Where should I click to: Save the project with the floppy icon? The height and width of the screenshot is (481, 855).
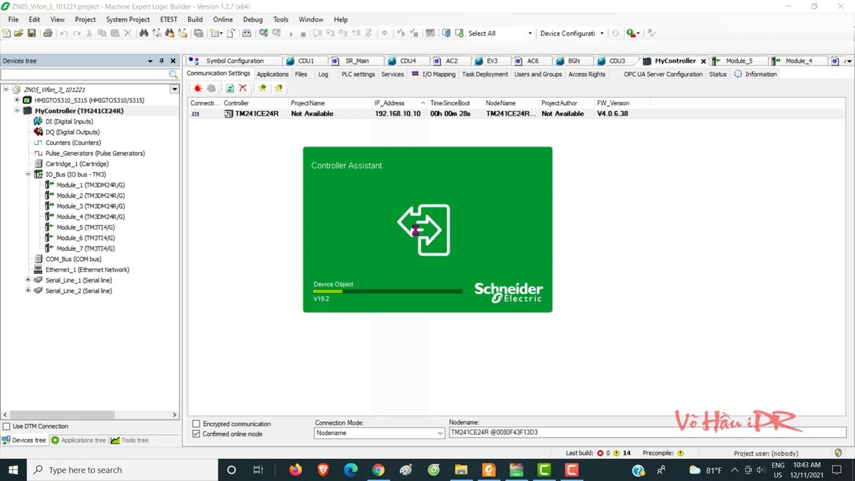[x=31, y=33]
